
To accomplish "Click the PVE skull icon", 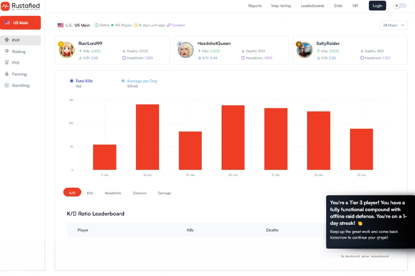I will [x=7, y=62].
